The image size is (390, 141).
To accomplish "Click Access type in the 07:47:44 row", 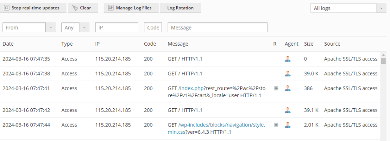I will (69, 125).
